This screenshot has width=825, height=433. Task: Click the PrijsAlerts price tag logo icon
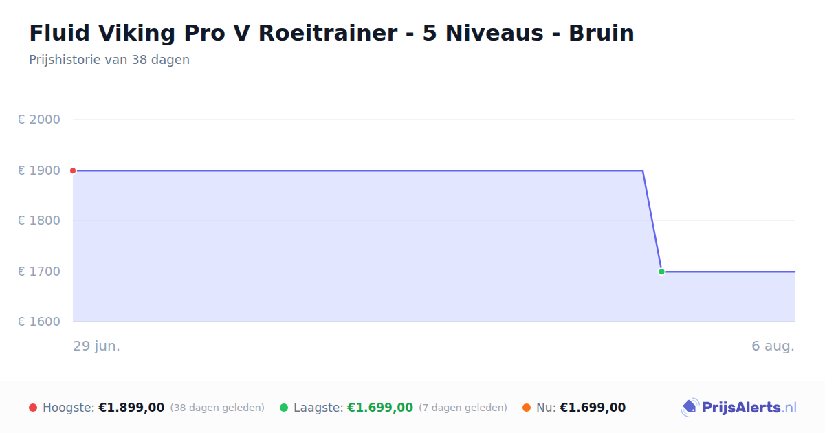(690, 408)
